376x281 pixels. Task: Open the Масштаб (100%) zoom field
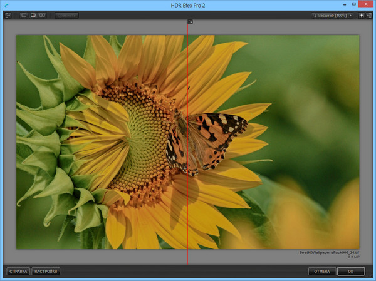pyautogui.click(x=332, y=15)
